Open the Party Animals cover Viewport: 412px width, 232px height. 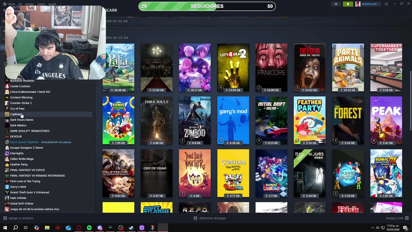(348, 68)
